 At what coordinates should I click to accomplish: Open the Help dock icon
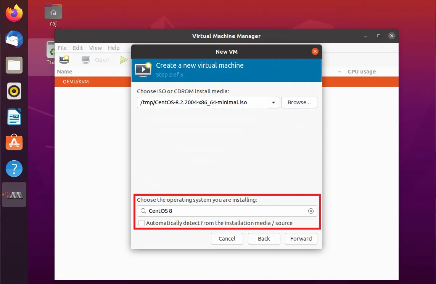[x=14, y=169]
